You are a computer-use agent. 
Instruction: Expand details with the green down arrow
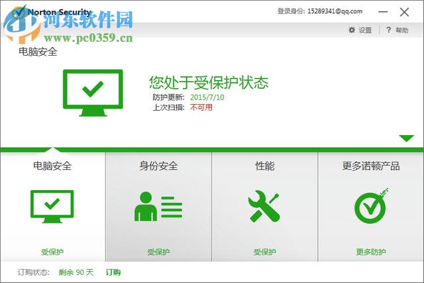click(x=406, y=139)
